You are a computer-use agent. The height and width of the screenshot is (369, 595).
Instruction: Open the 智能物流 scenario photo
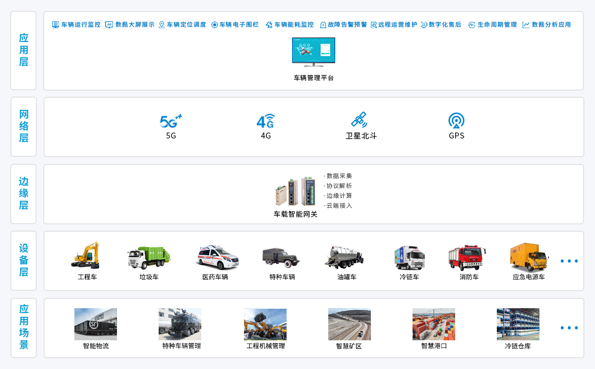(x=96, y=324)
